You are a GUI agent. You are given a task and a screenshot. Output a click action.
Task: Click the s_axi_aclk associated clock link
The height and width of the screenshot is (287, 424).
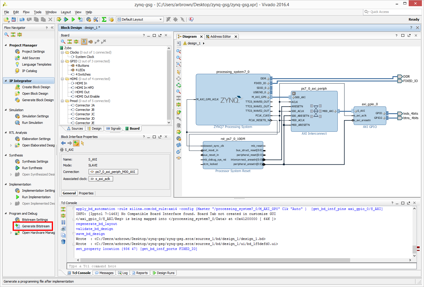tap(101, 179)
